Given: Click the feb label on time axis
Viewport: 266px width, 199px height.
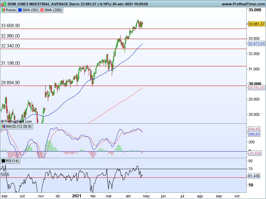Looking at the screenshot, I should point(93,196).
